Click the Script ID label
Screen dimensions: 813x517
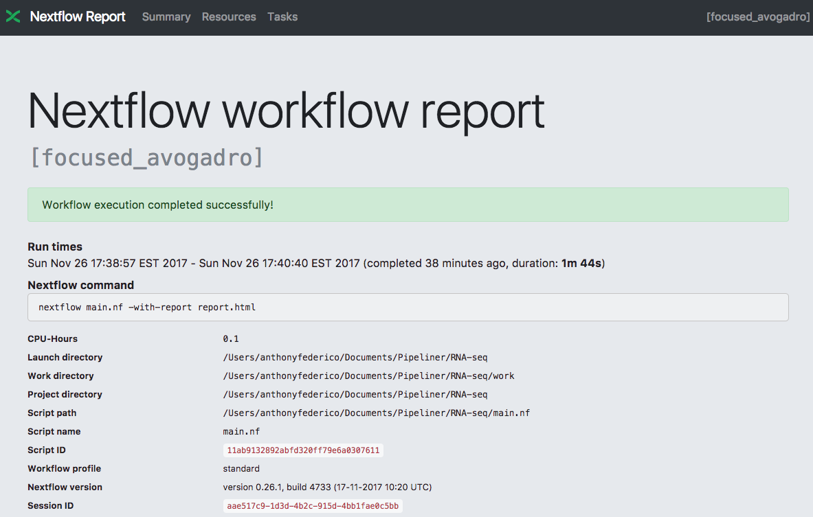[47, 450]
